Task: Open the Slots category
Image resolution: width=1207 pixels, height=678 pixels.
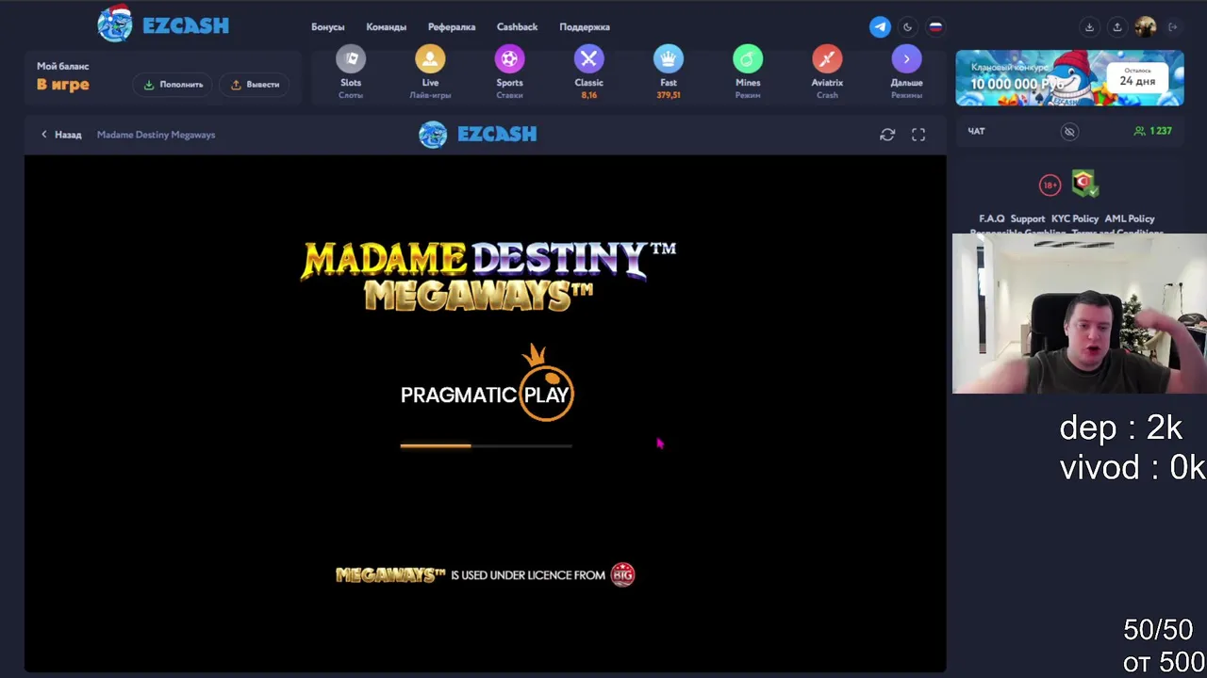Action: pyautogui.click(x=351, y=72)
